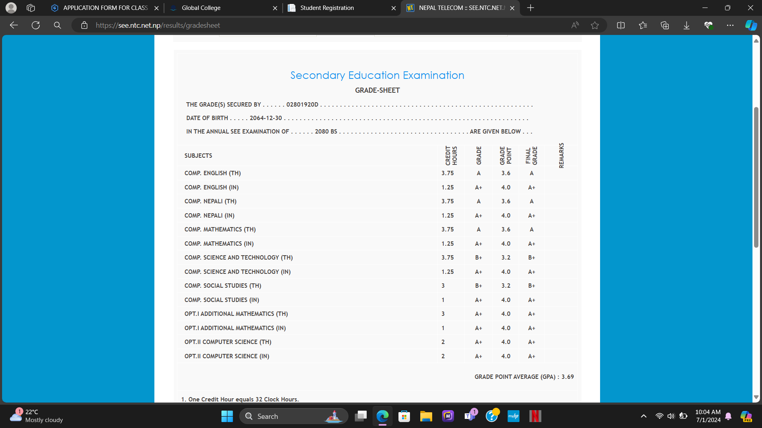Open the Copilot sidebar icon
The height and width of the screenshot is (428, 762).
pyautogui.click(x=750, y=25)
